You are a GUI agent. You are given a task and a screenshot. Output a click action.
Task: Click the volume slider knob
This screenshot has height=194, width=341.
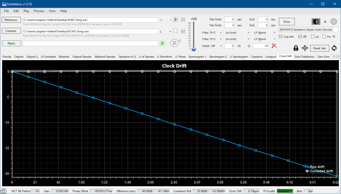194,49
